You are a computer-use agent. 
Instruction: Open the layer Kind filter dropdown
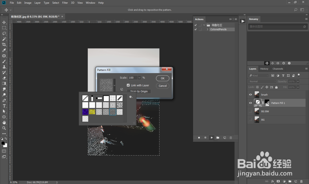point(258,76)
